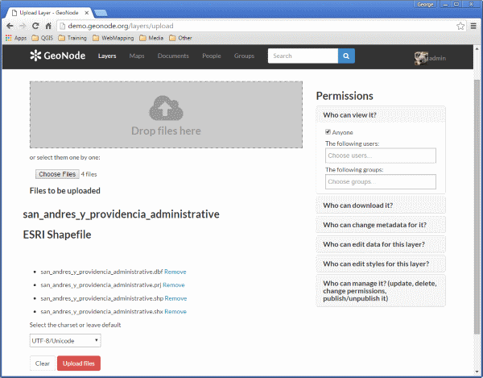The width and height of the screenshot is (483, 378).
Task: Expand Who can change metadata section
Action: (x=381, y=225)
